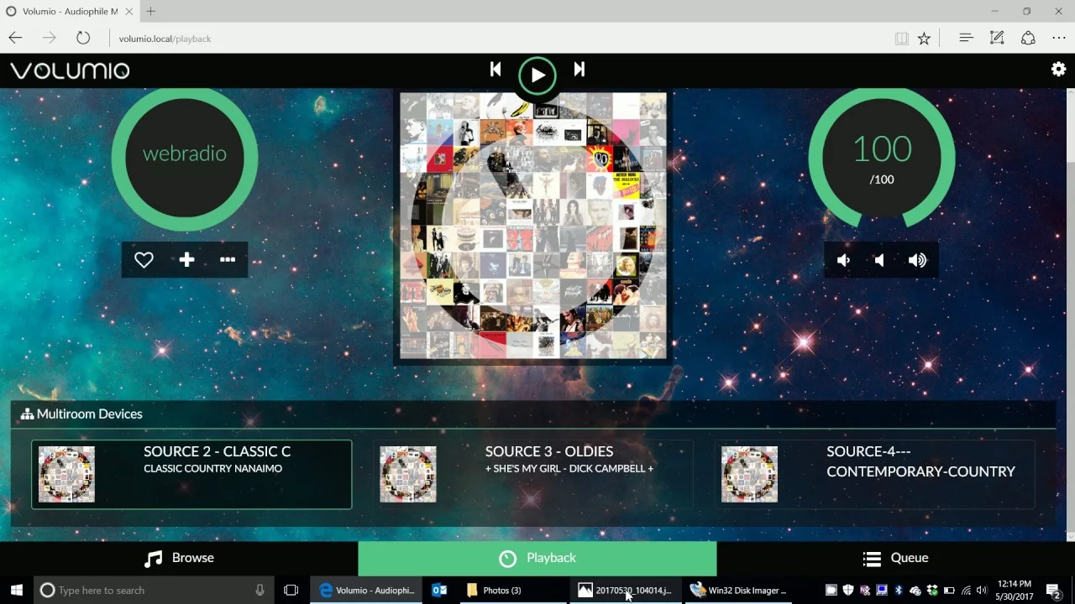The height and width of the screenshot is (604, 1075).
Task: Open the reading view icon
Action: click(901, 39)
